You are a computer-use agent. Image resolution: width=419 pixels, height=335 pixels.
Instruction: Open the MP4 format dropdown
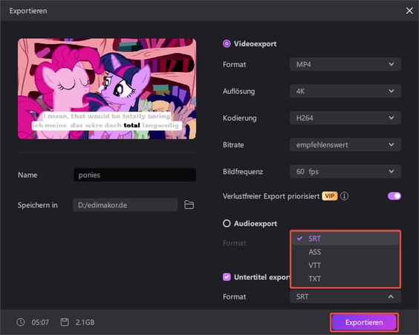(345, 64)
